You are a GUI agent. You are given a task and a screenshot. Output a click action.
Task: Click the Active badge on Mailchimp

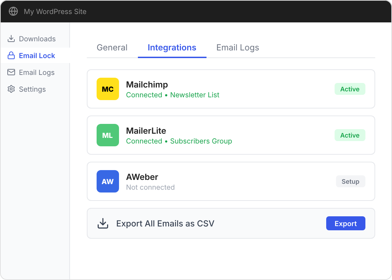350,89
